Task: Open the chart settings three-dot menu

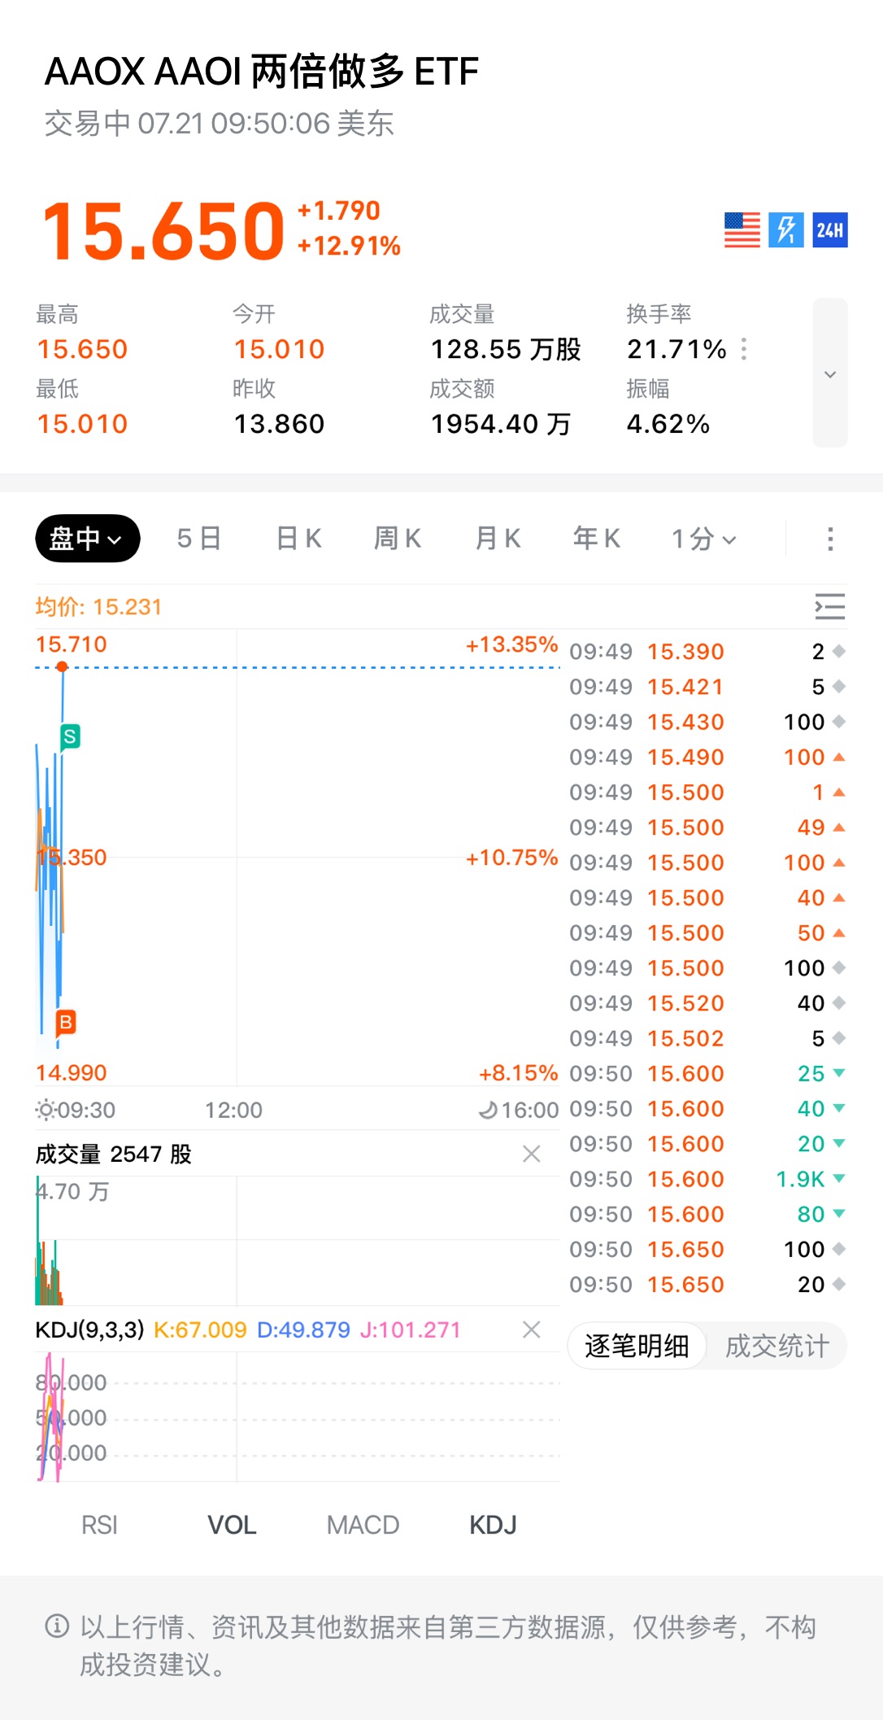Action: tap(830, 539)
